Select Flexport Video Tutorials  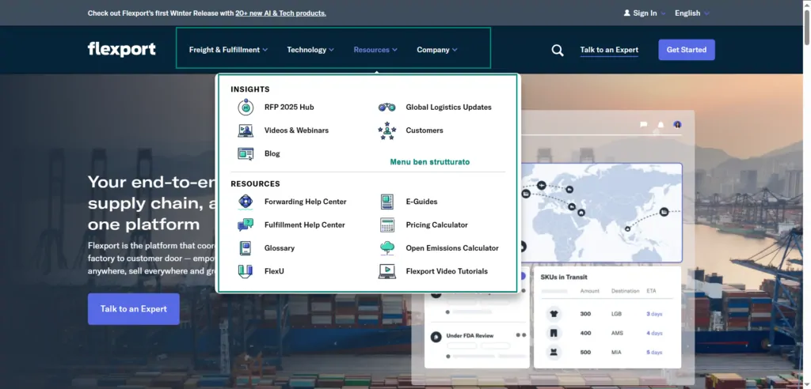447,271
